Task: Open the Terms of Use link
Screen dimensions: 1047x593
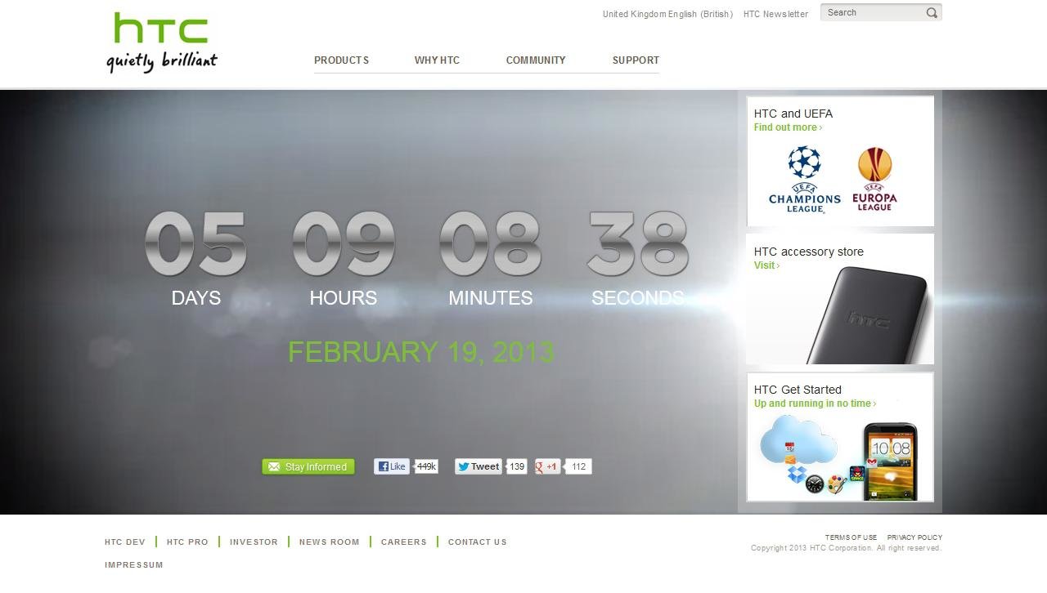Action: point(851,537)
